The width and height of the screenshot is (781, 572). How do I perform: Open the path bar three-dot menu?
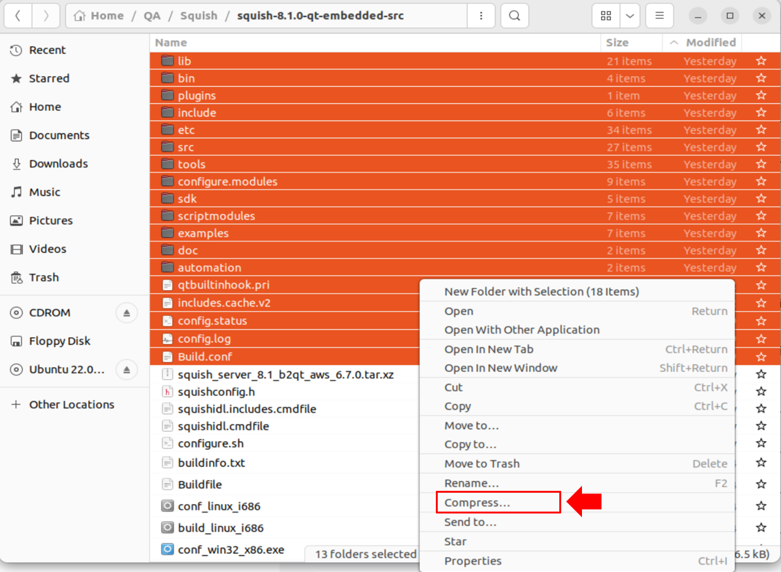pos(482,16)
